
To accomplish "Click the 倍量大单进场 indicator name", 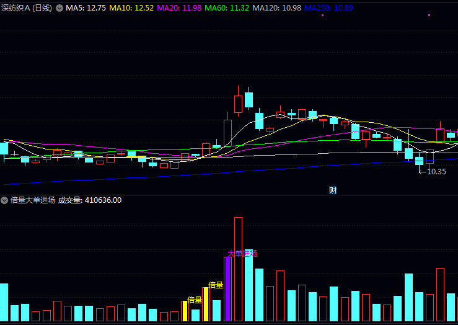I will pyautogui.click(x=32, y=200).
